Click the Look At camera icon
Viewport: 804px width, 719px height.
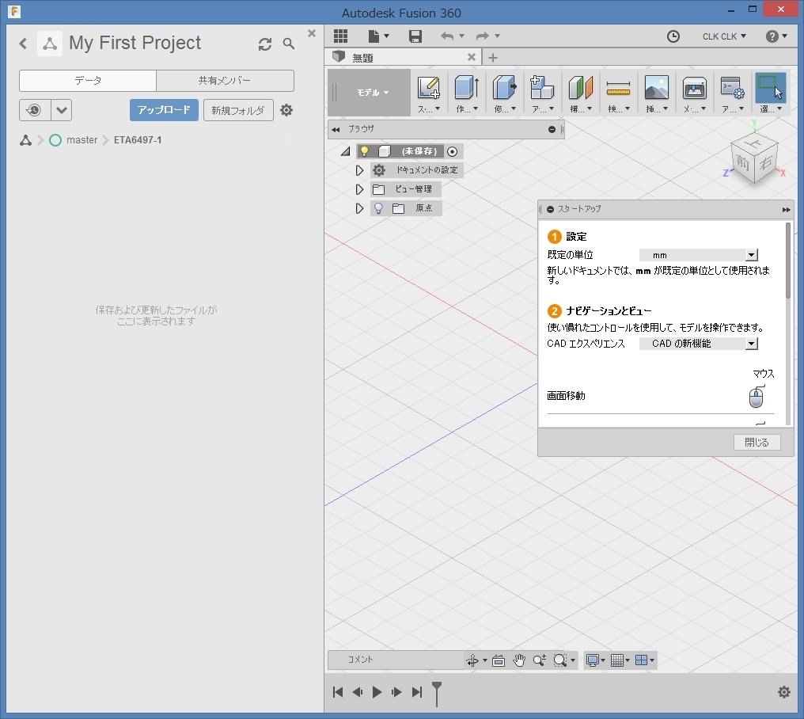[499, 660]
